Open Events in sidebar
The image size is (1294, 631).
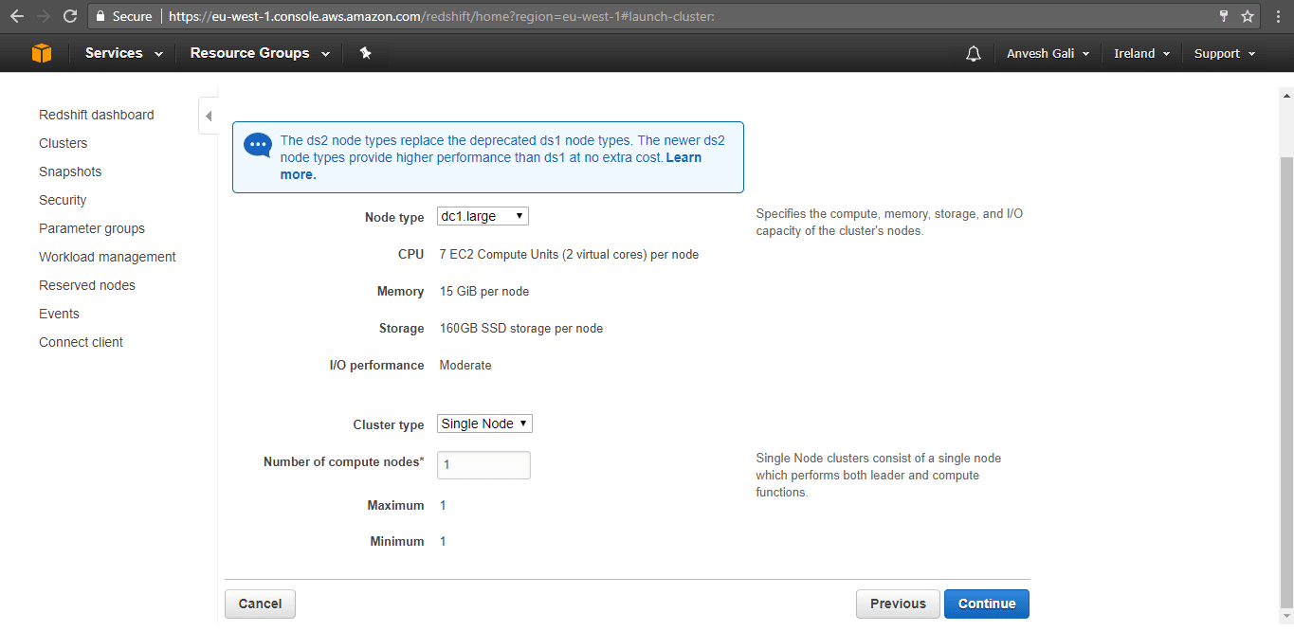[59, 314]
